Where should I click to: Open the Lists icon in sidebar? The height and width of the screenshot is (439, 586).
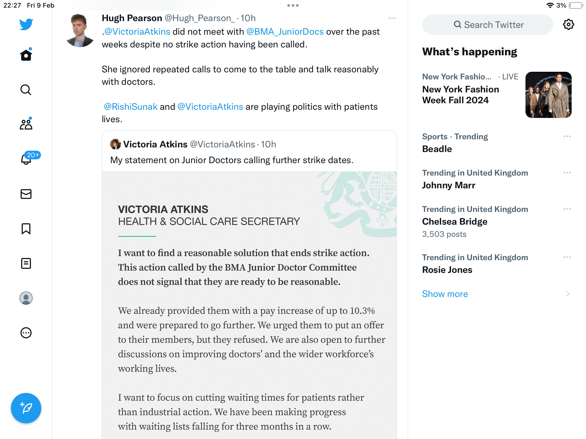tap(26, 263)
